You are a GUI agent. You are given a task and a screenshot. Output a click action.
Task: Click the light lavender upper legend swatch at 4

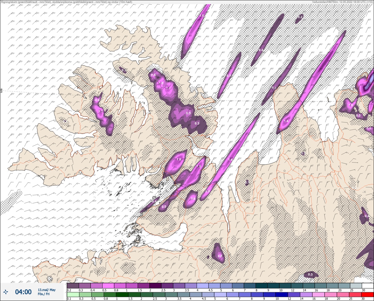[x=202, y=286]
